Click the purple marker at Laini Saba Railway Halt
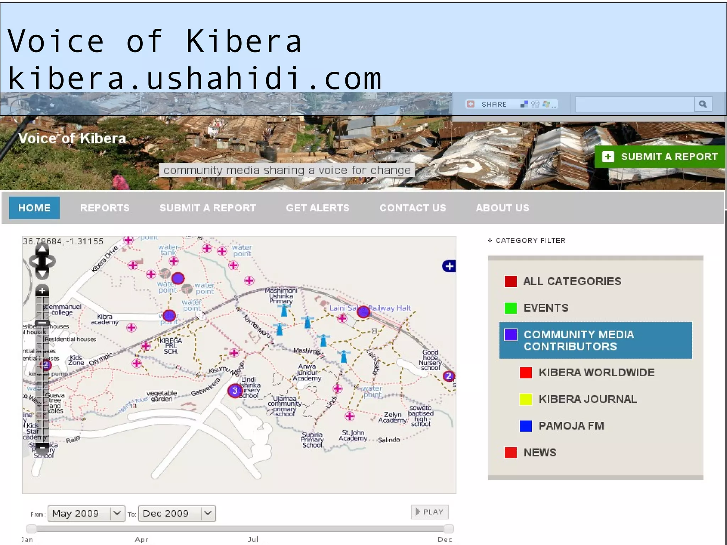Image resolution: width=727 pixels, height=545 pixels. 363,312
